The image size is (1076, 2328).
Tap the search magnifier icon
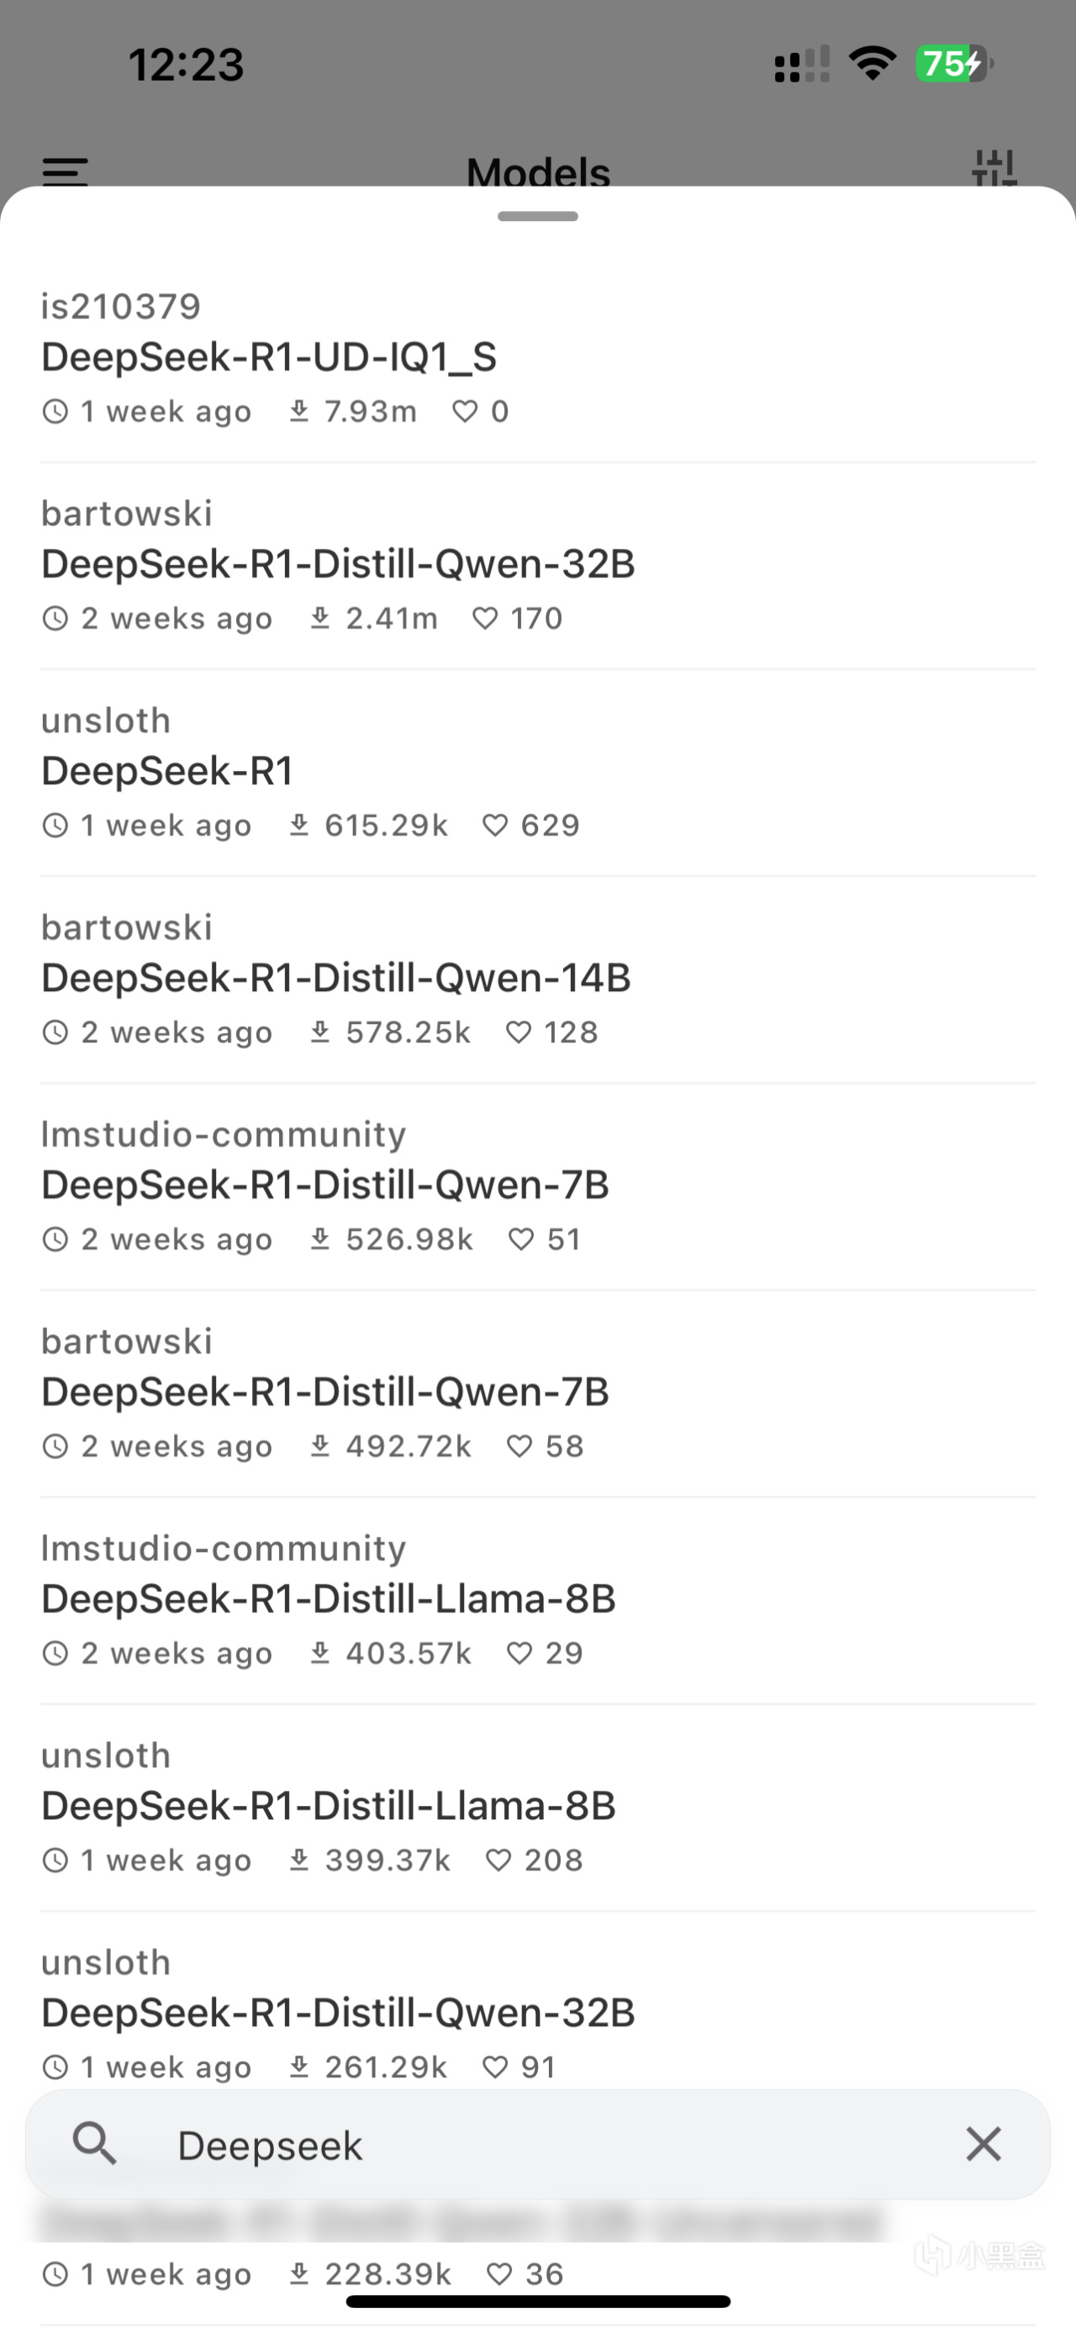coord(94,2144)
